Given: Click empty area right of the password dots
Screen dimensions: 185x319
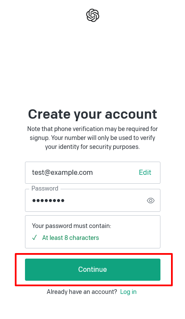Looking at the screenshot, I should pyautogui.click(x=105, y=201).
